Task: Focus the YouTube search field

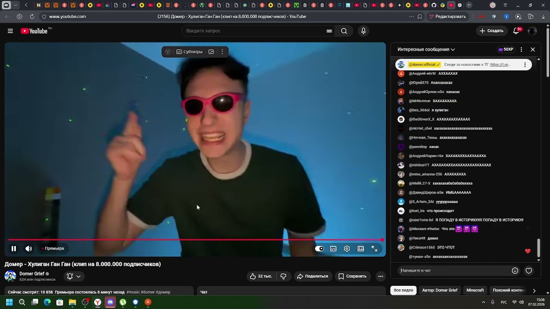Action: tap(258, 31)
